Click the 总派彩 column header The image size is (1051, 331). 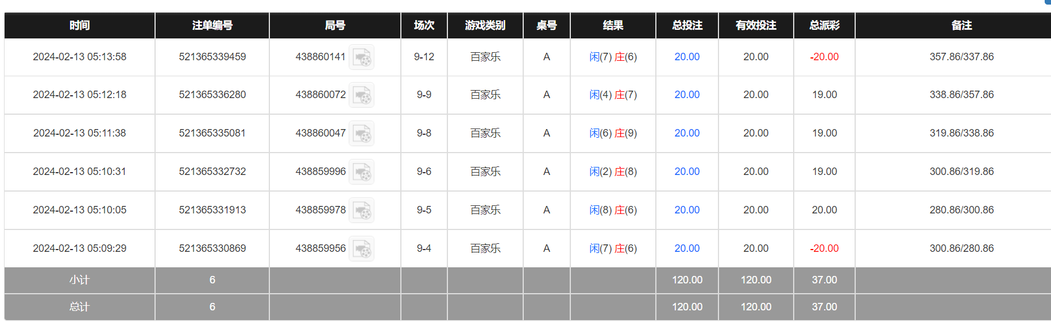point(824,25)
